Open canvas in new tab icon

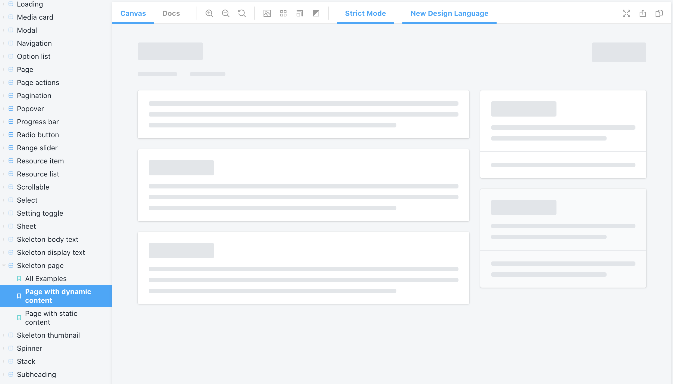643,13
